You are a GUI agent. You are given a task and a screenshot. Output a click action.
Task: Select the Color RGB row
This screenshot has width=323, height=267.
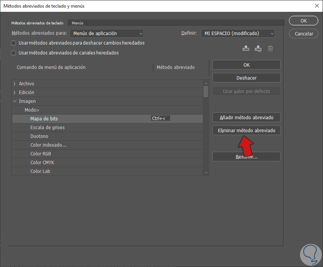coord(107,154)
